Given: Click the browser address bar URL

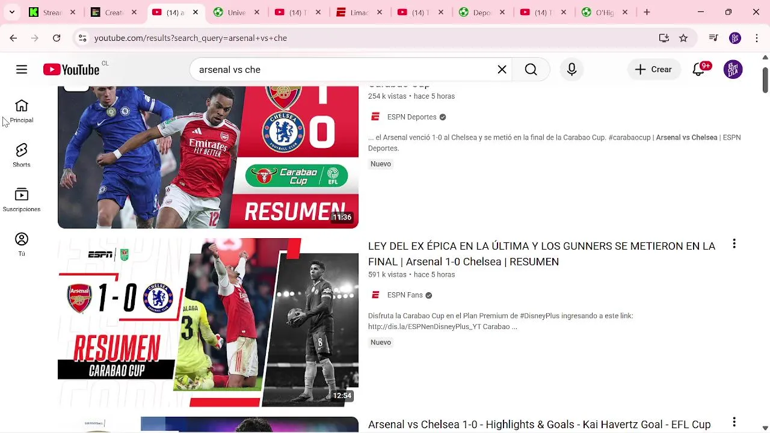Looking at the screenshot, I should pyautogui.click(x=191, y=38).
